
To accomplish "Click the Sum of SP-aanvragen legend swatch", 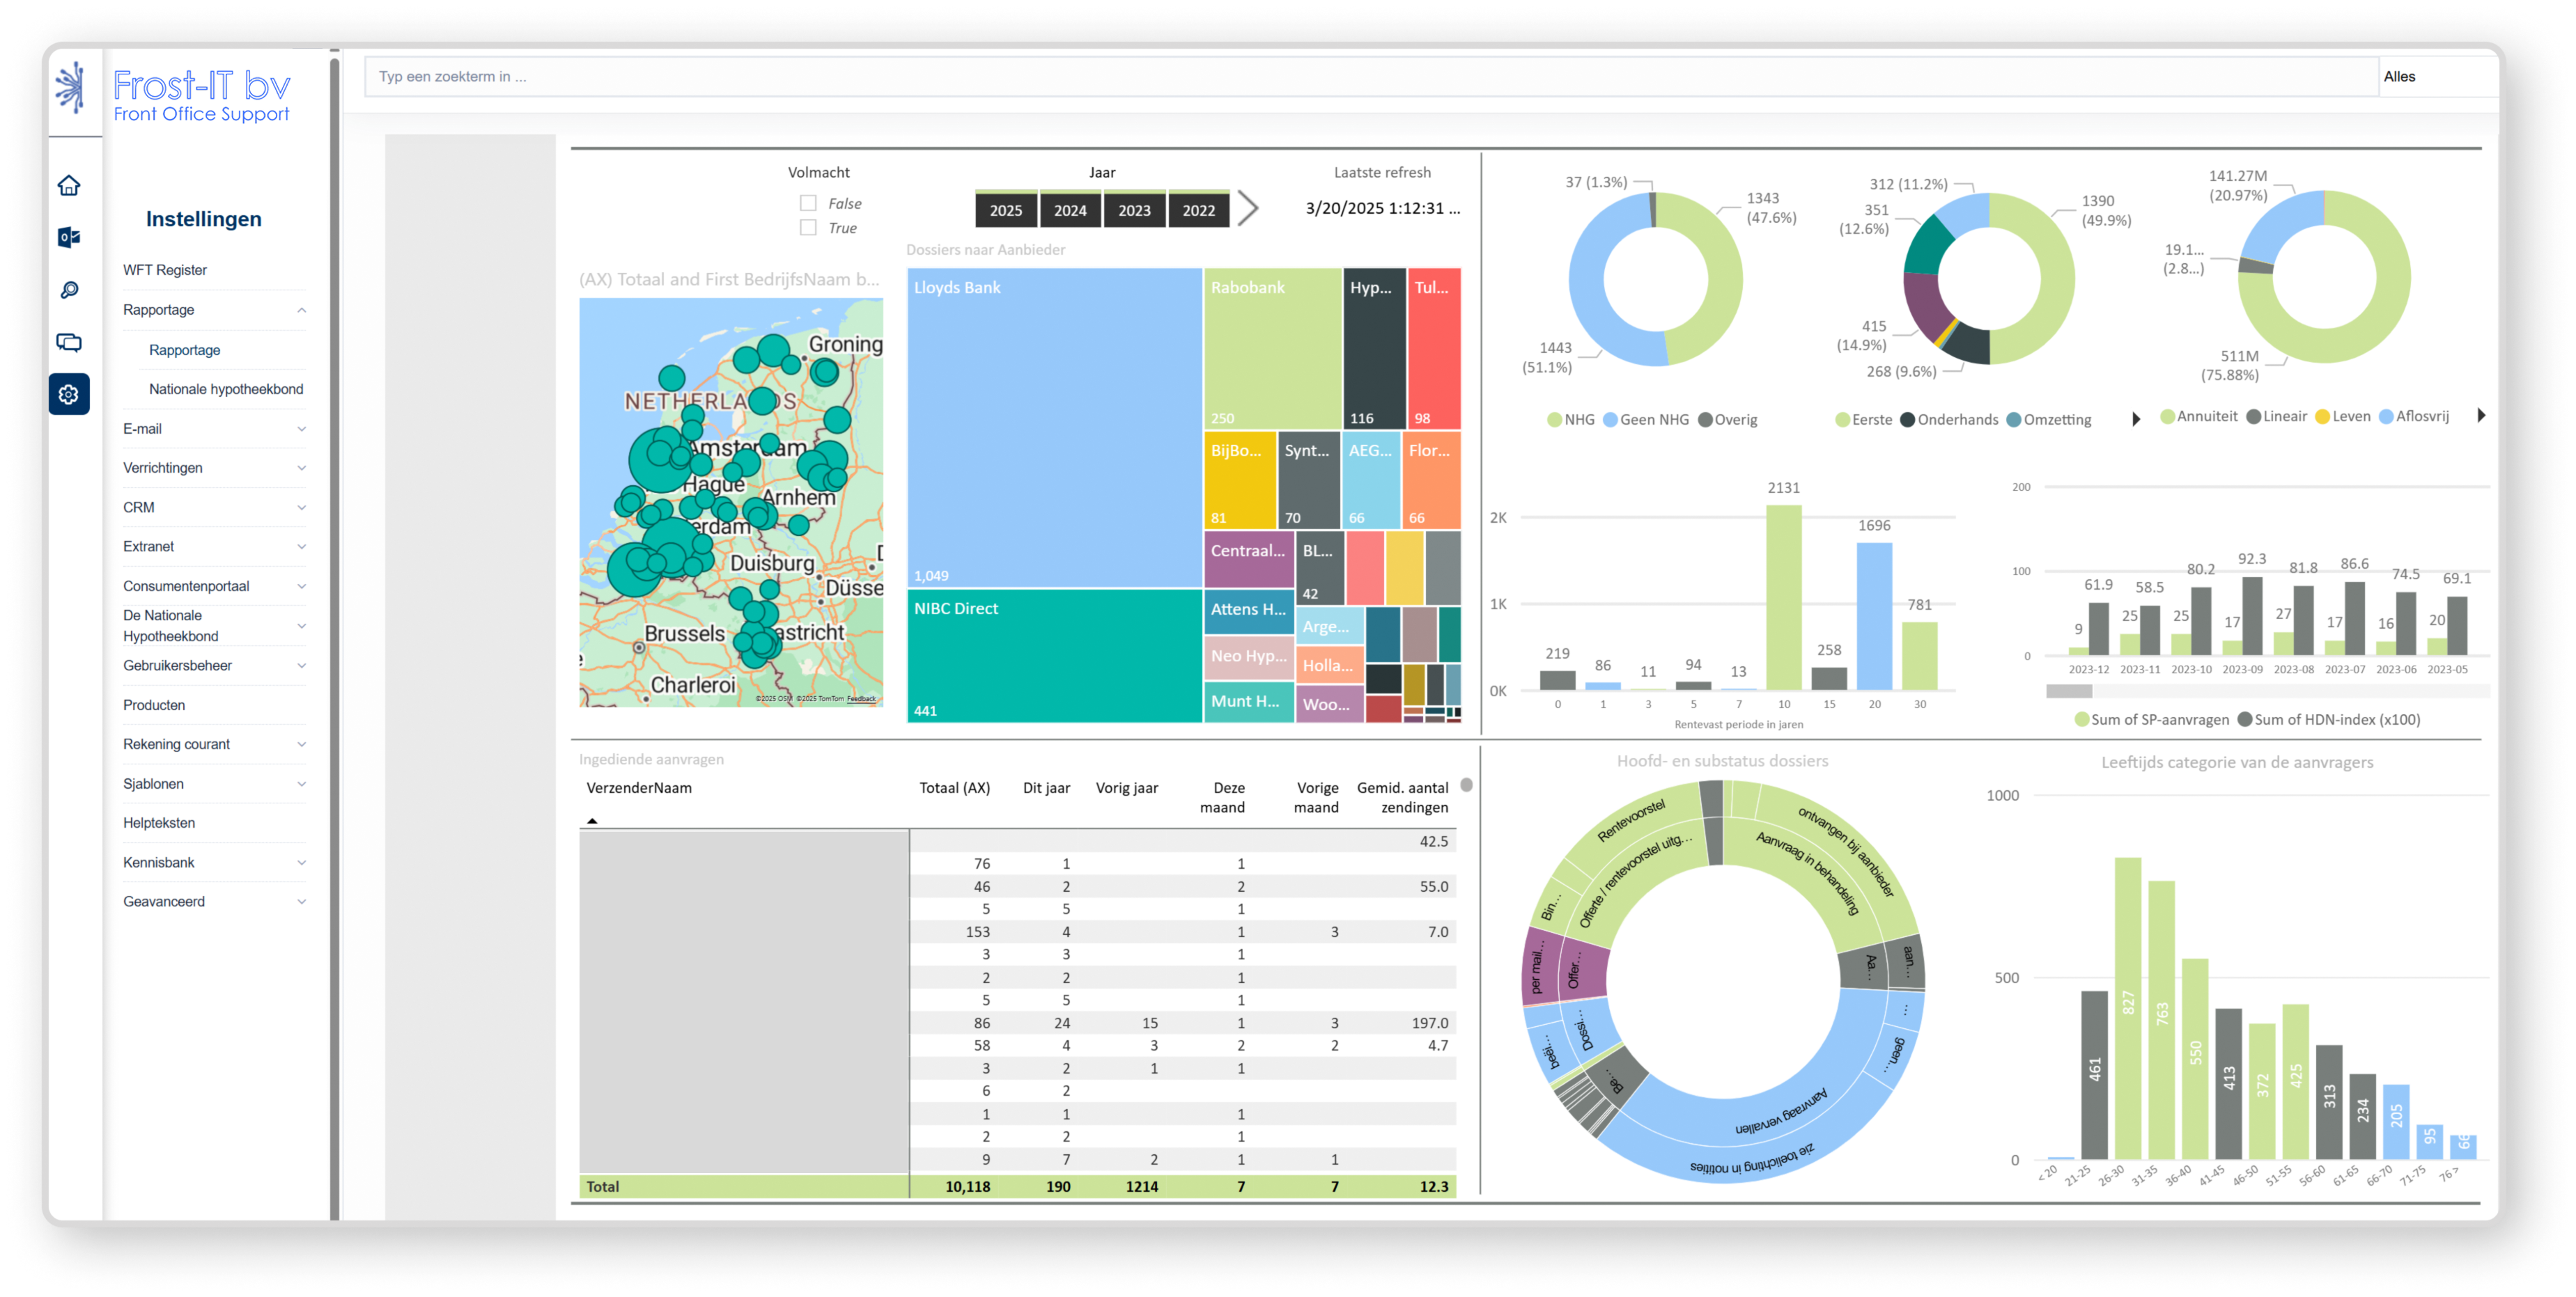I will [x=2081, y=719].
